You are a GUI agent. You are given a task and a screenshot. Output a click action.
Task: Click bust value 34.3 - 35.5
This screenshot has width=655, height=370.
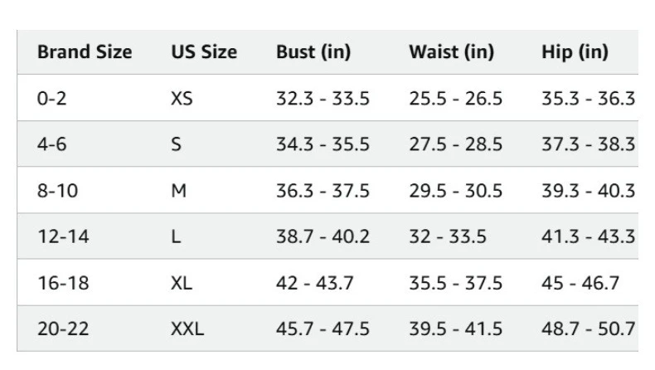pos(323,144)
